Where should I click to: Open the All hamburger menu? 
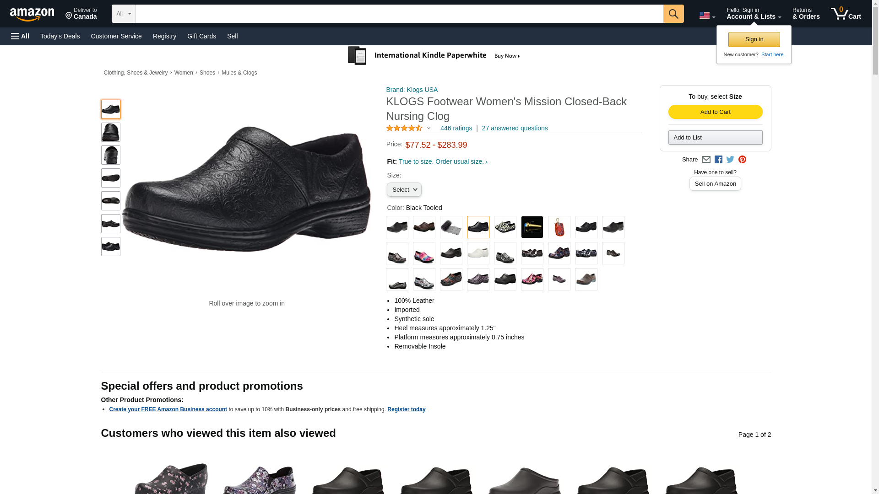(x=20, y=36)
